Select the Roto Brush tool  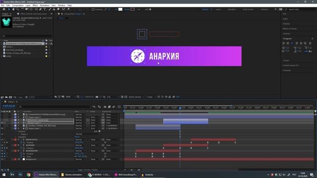(x=64, y=9)
